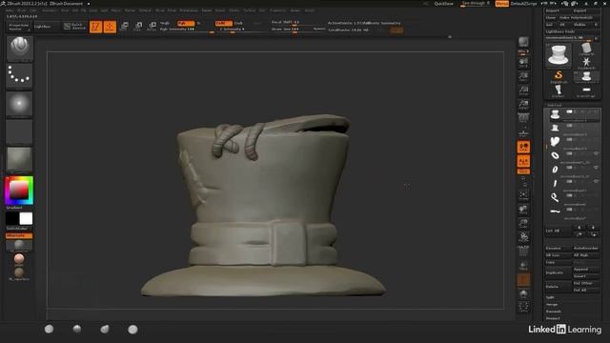Toggle the Floor grid
This screenshot has height=343, width=610.
[523, 133]
